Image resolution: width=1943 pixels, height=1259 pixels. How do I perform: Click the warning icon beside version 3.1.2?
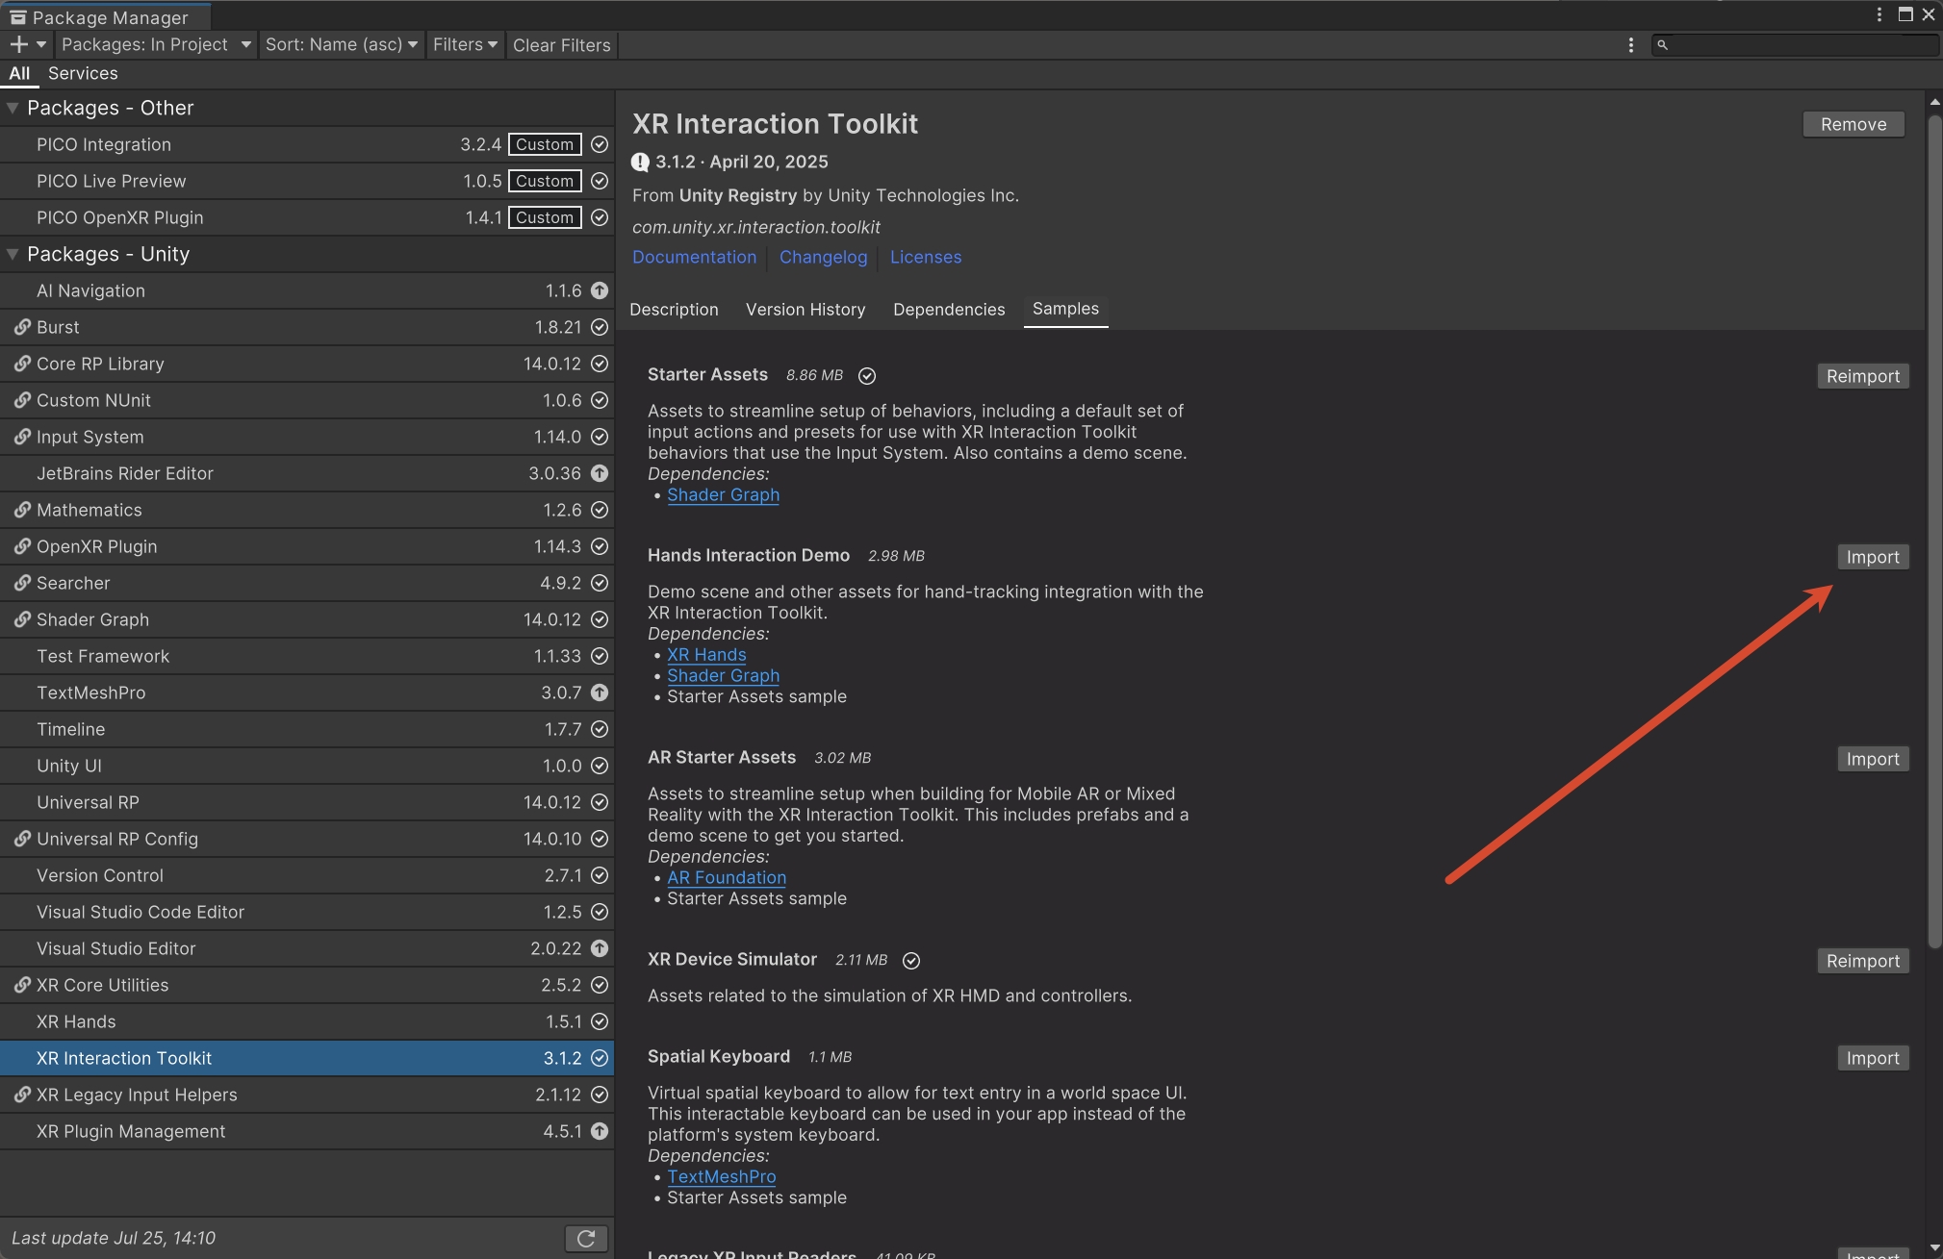click(x=640, y=163)
